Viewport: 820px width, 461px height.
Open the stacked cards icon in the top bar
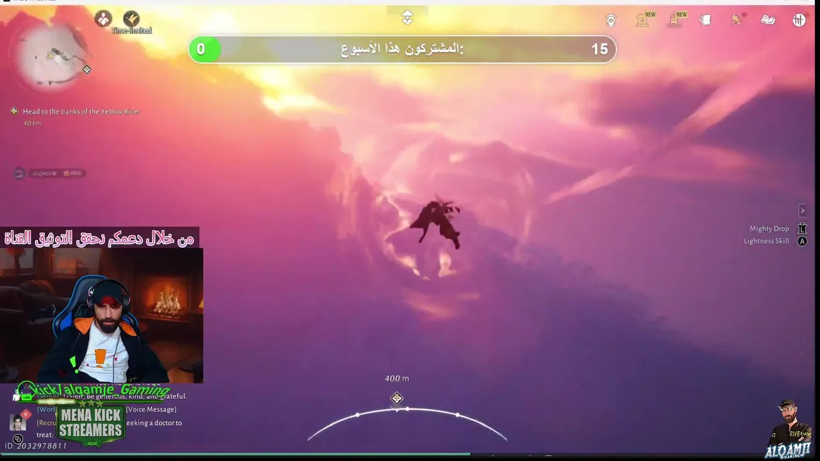705,20
